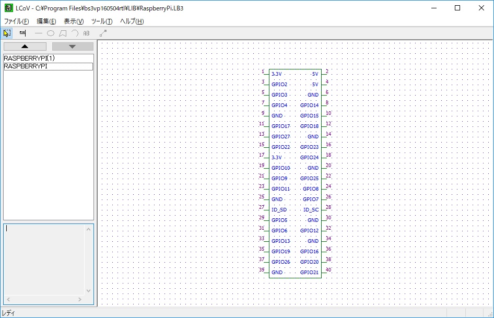This screenshot has width=494, height=318.
Task: Click the GPIO6 pin label
Action: coord(279,230)
